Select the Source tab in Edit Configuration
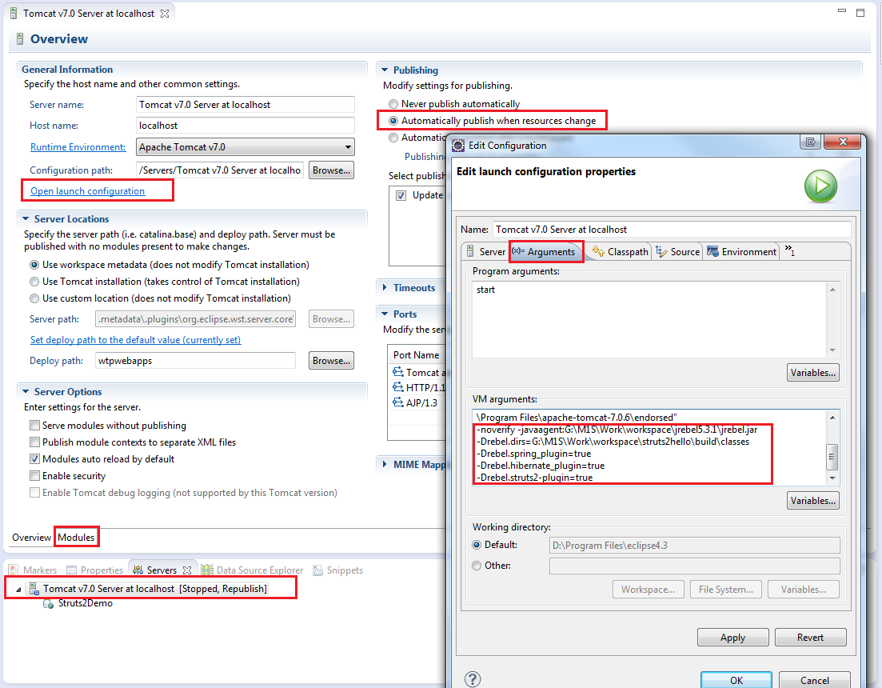The height and width of the screenshot is (688, 882). point(678,252)
